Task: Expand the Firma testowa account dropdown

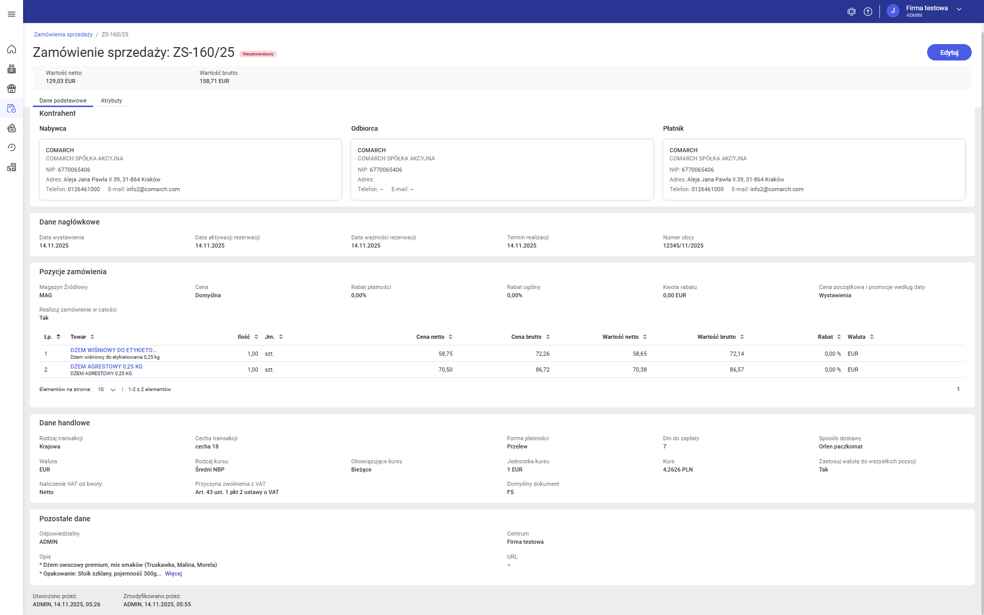Action: point(959,10)
